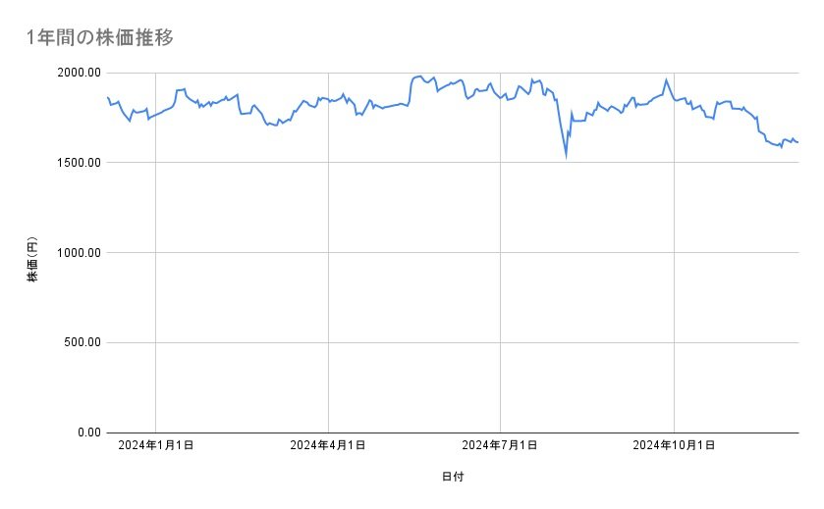Click the lowest dip of the price line
Viewport: 824px width, 509px height.
tap(566, 155)
